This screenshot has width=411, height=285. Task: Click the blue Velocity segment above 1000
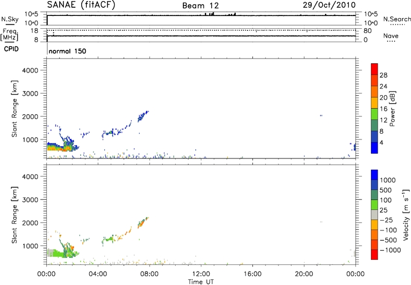pos(375,175)
